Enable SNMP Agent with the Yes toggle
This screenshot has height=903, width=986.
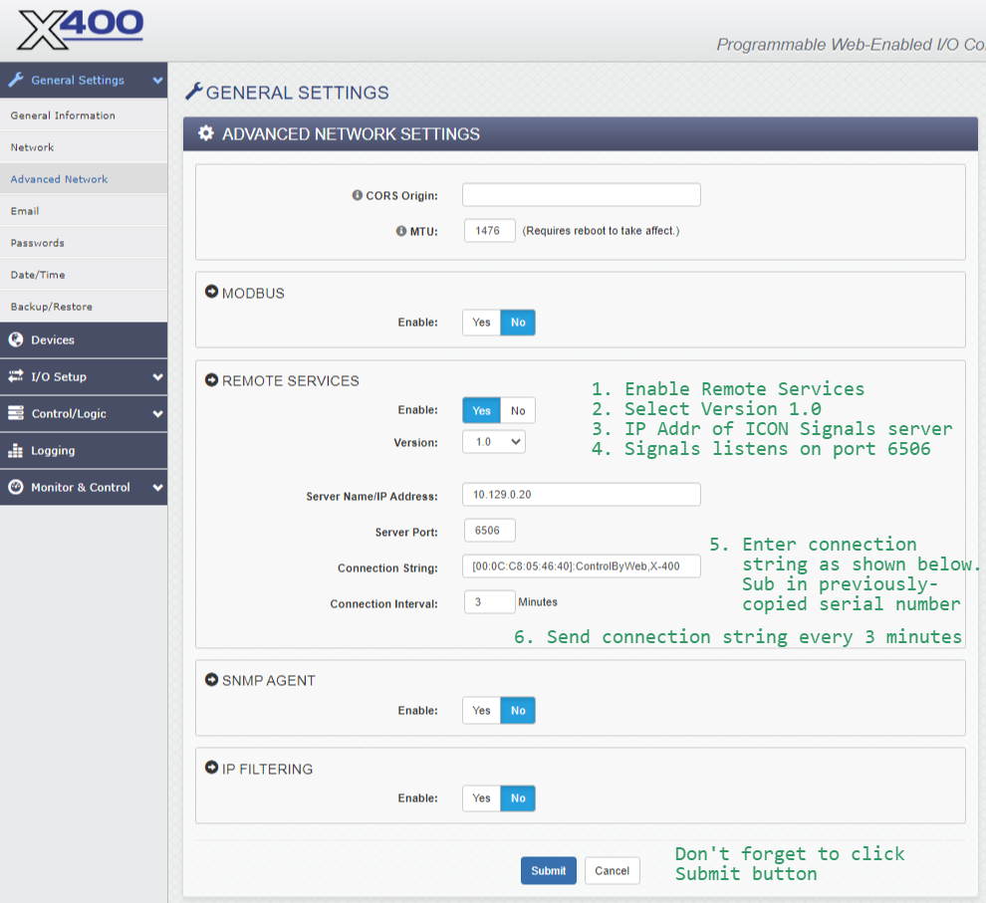481,711
